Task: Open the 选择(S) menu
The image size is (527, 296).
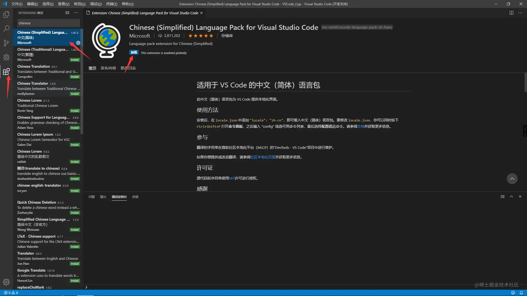Action: [x=48, y=4]
